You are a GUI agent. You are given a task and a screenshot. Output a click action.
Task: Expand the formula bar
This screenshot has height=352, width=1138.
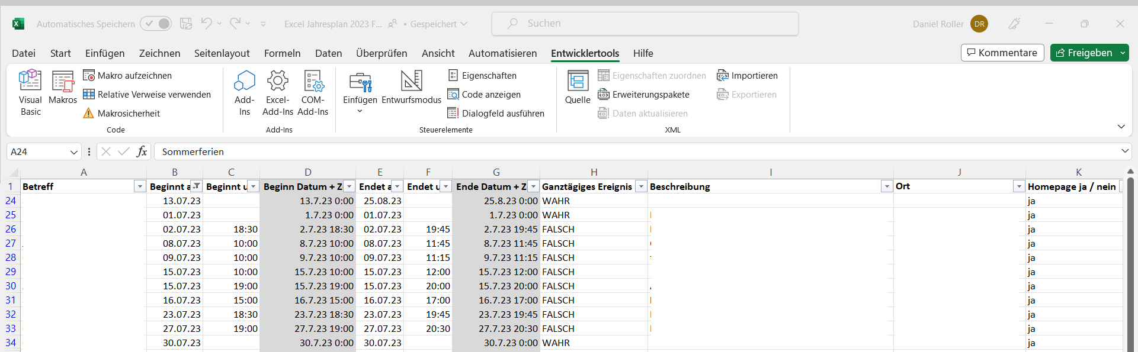click(1124, 151)
